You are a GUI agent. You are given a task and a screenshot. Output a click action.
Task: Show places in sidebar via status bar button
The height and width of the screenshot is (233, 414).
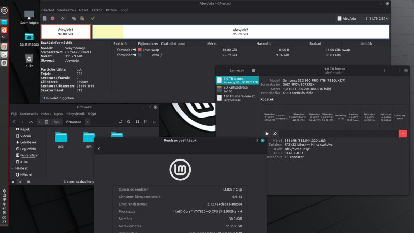pos(13,182)
